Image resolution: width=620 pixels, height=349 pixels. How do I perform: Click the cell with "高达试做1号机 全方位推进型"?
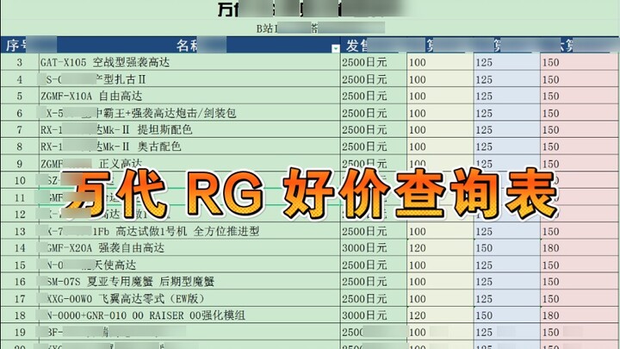[x=189, y=231]
